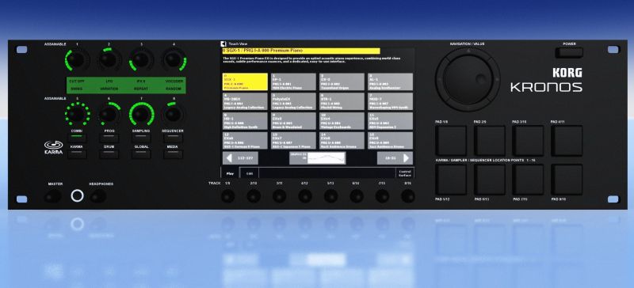Go to next bank 16-31 arrow

395,158
